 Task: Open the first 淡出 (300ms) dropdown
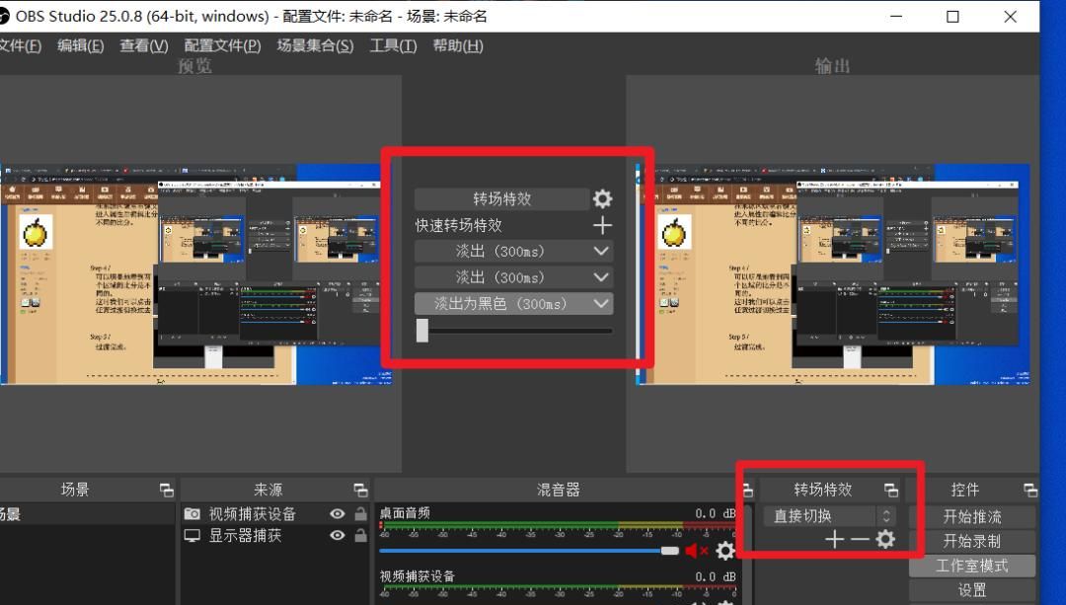tap(511, 251)
